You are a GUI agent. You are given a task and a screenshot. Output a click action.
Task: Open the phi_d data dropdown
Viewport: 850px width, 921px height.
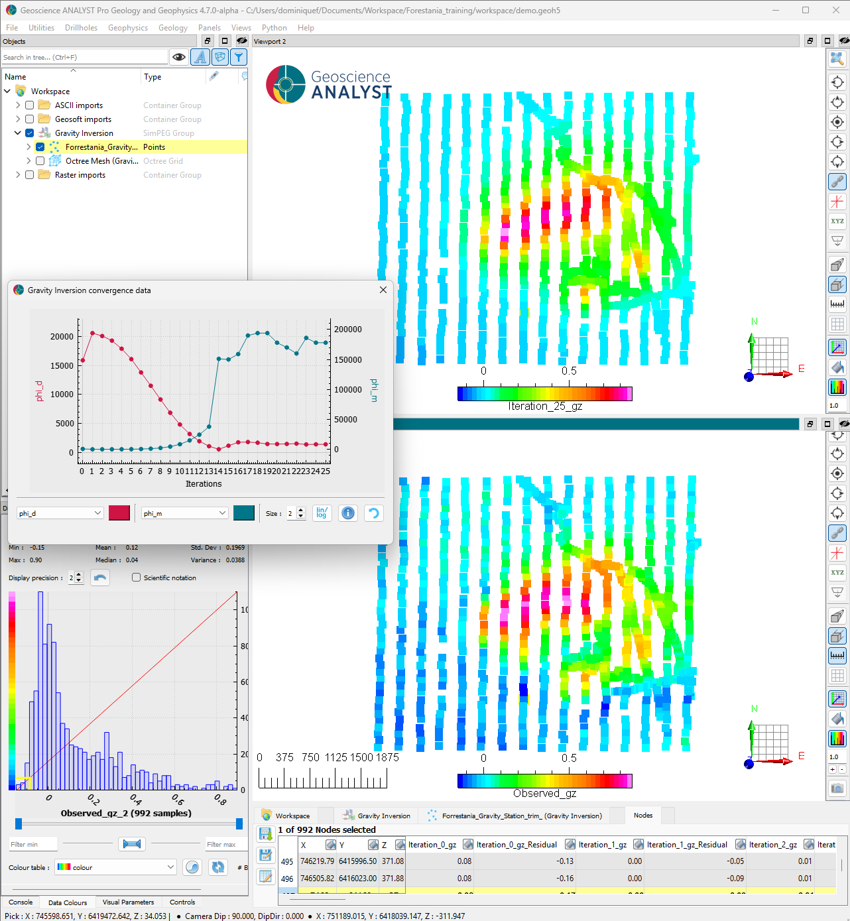click(60, 513)
